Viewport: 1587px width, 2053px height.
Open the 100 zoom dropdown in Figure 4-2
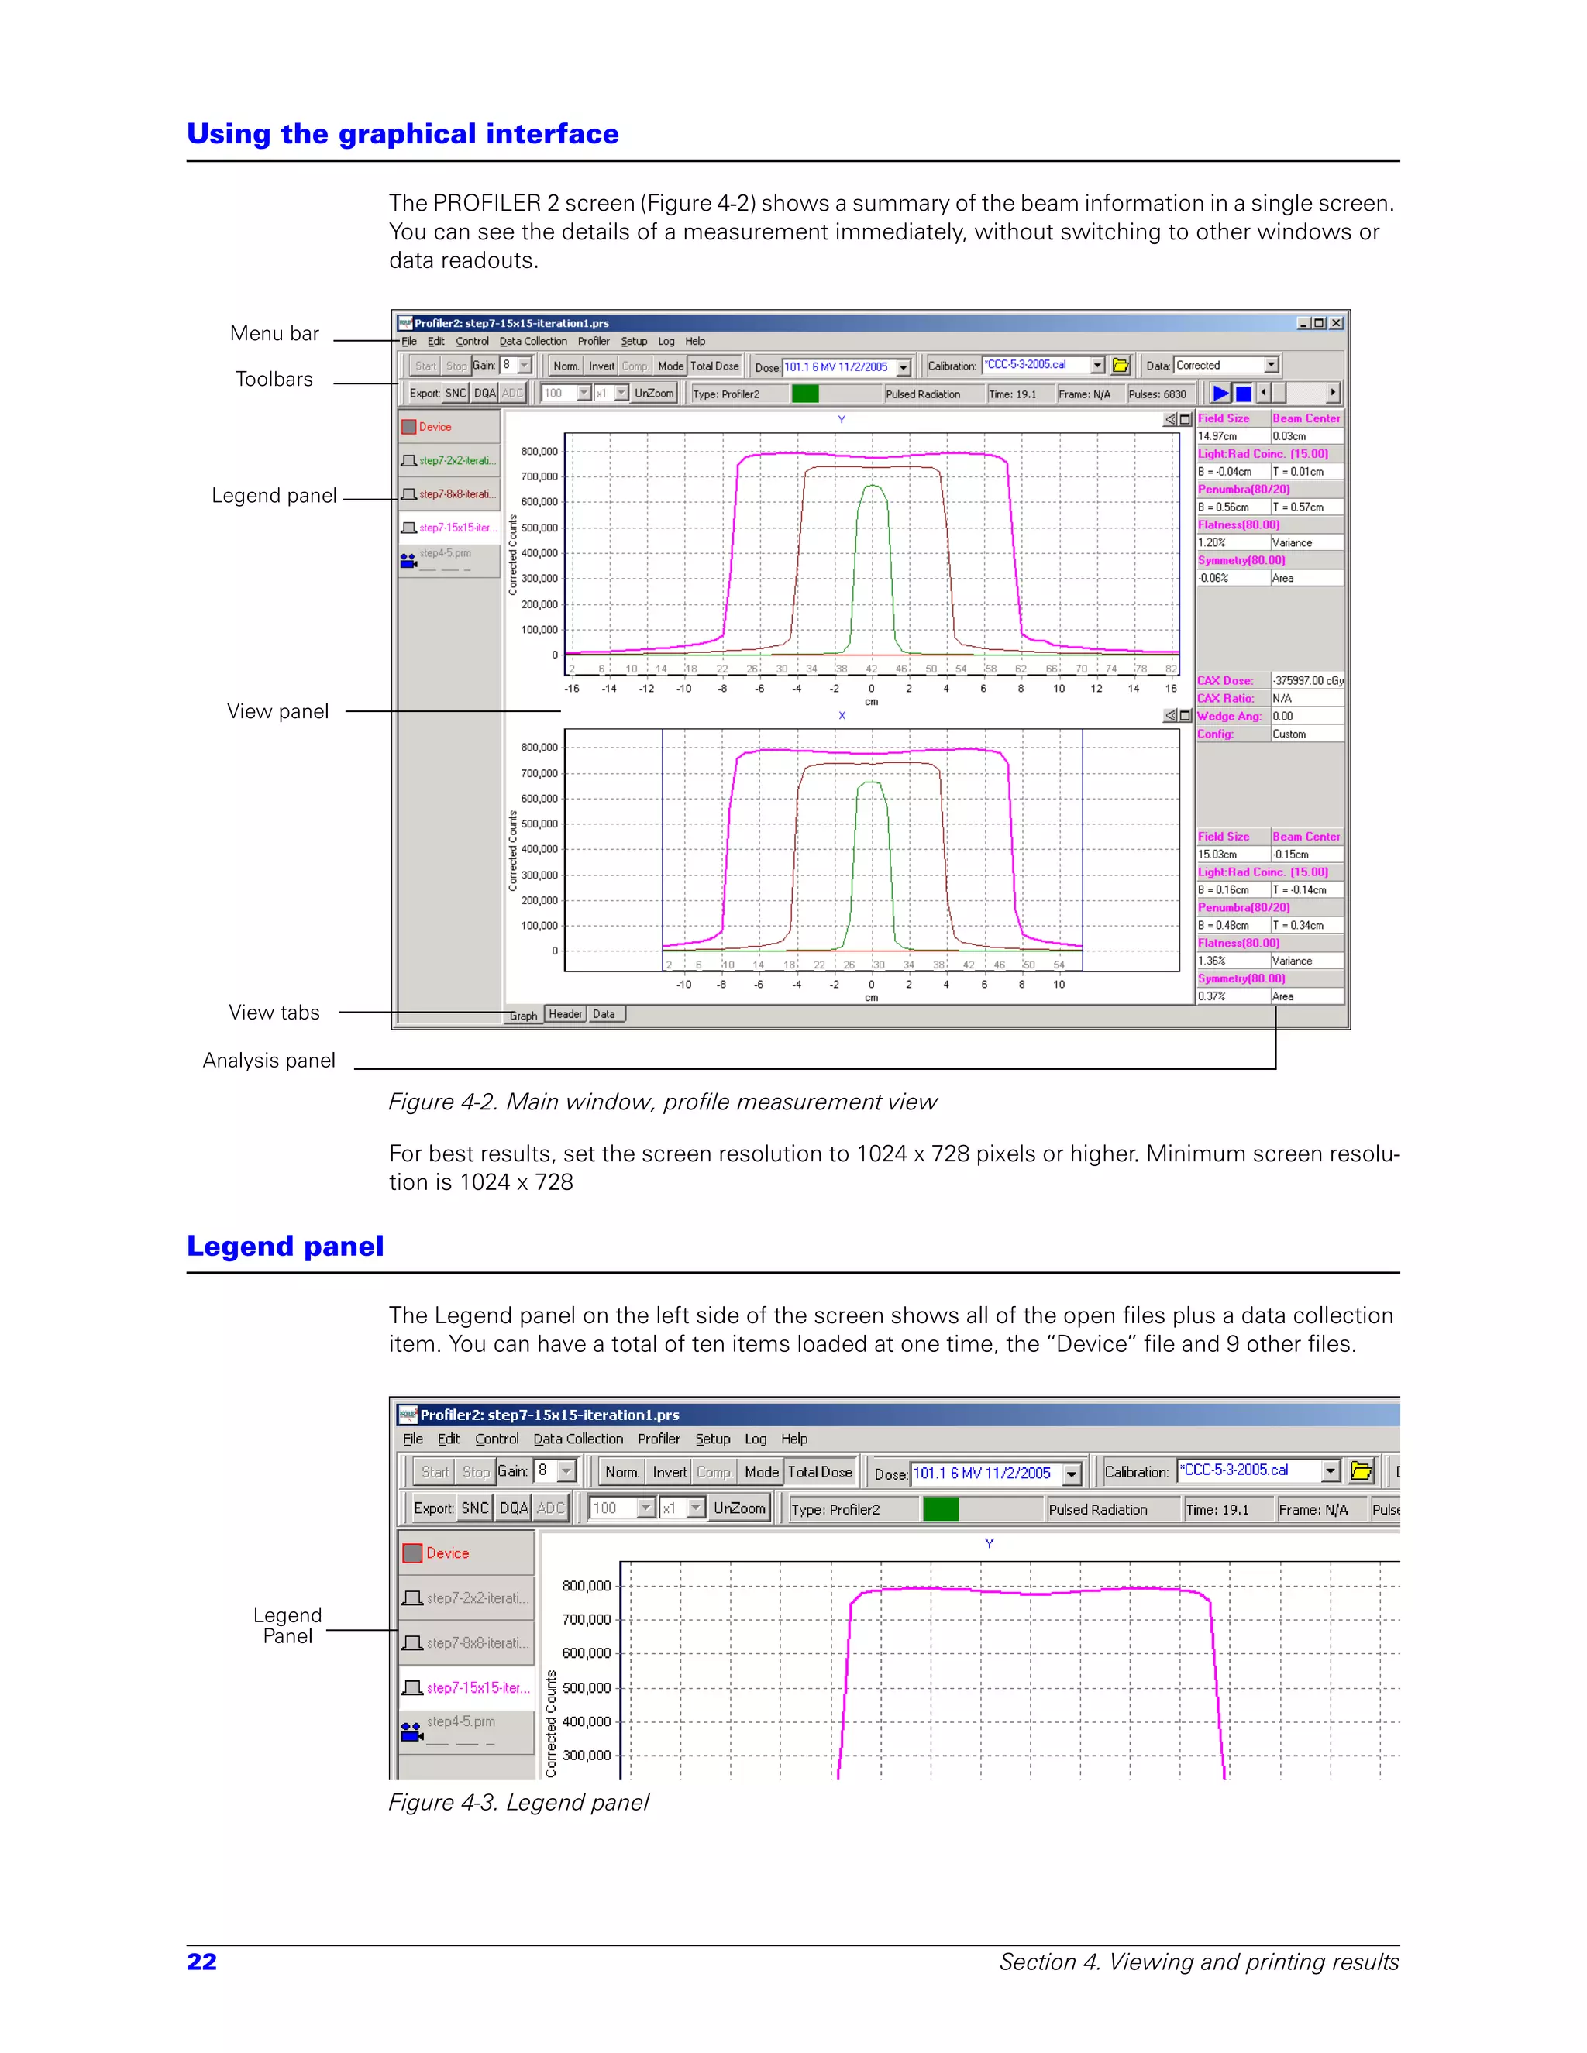point(584,393)
